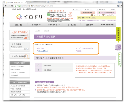Click the delivery truck icon in the 当日夕方出荷 banner
This screenshot has height=103, width=125.
click(26, 38)
